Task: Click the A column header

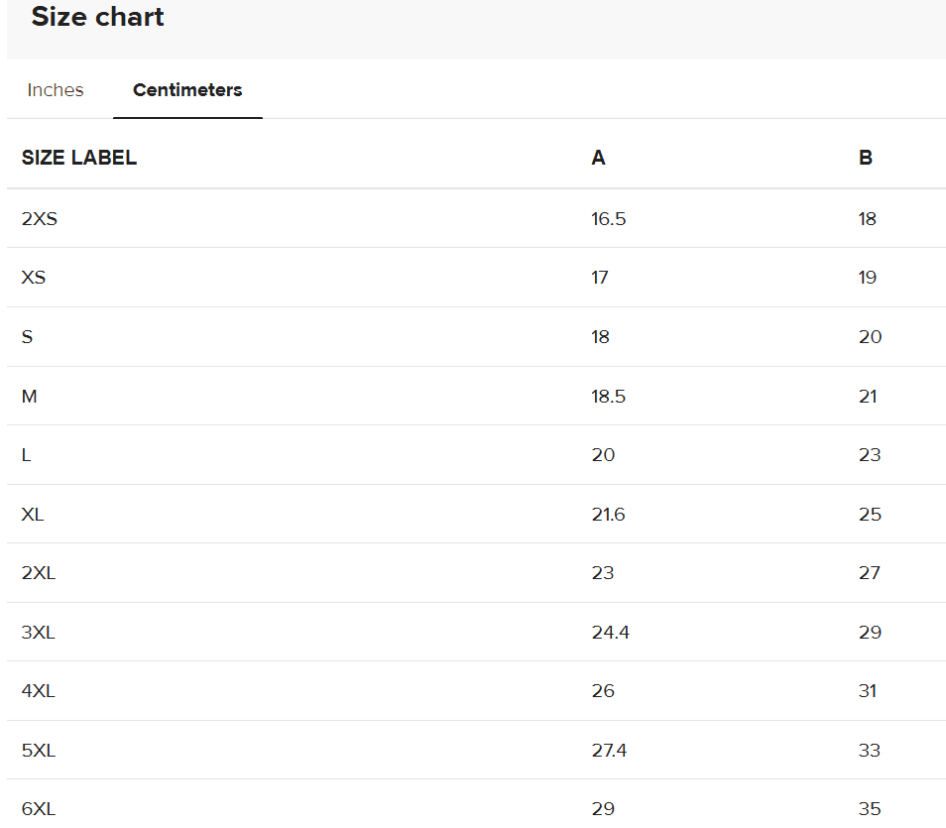Action: click(598, 158)
